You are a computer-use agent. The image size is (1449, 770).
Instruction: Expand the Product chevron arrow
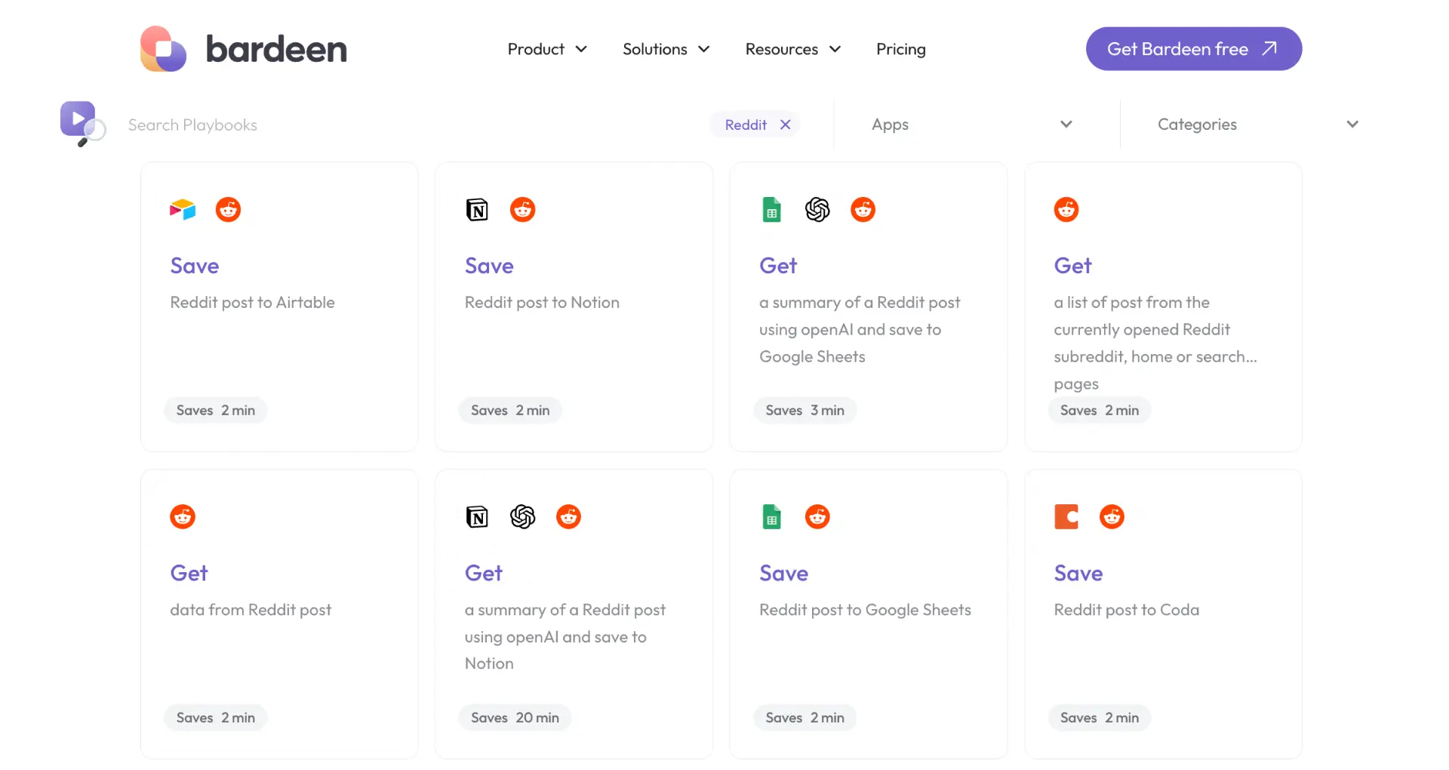[581, 49]
